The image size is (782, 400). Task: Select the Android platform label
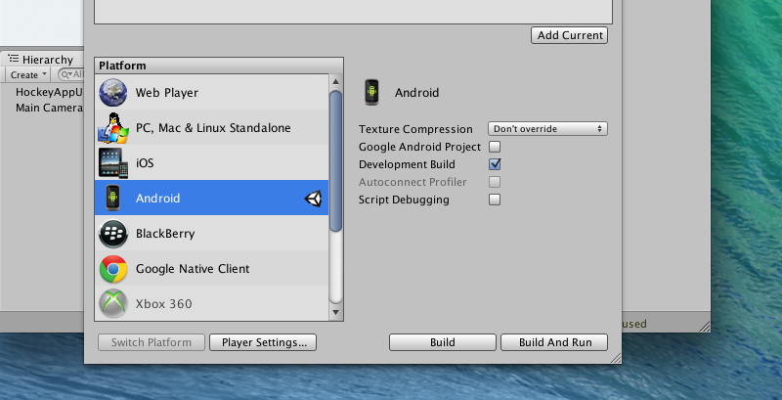157,199
